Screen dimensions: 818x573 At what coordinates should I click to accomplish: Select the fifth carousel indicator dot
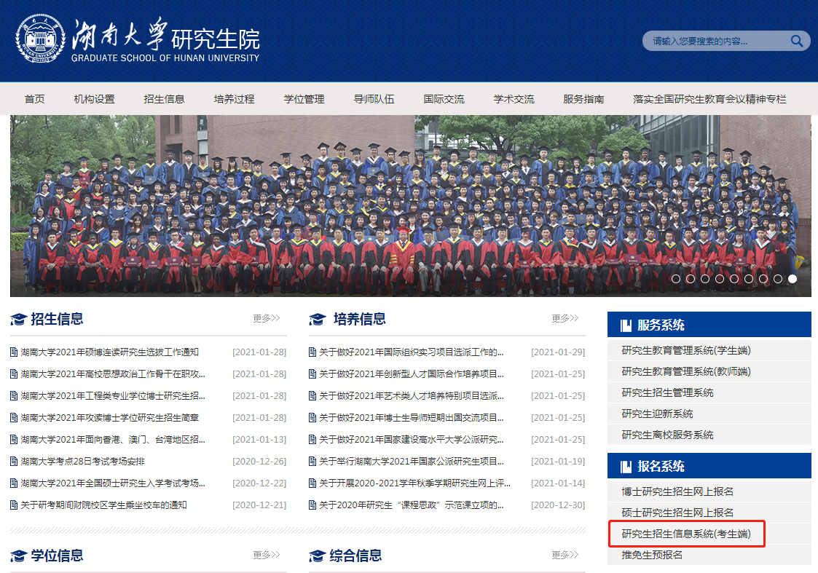(x=734, y=279)
